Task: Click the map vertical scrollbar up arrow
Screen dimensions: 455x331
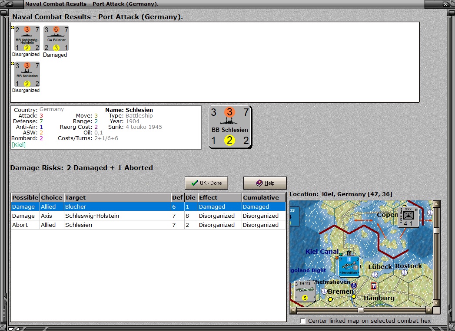Action: (436, 204)
